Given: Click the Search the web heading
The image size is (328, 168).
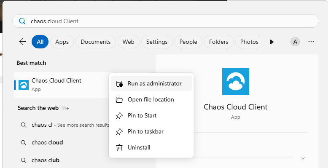Looking at the screenshot, I should click(x=38, y=108).
